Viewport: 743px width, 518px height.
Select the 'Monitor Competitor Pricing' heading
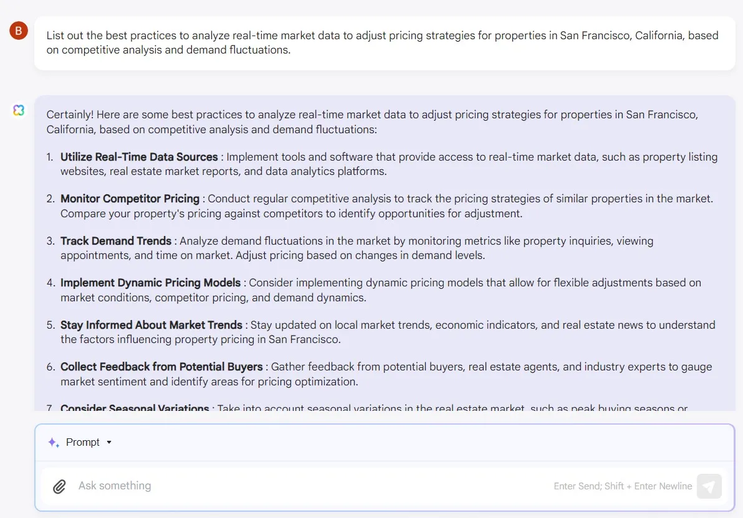(130, 199)
